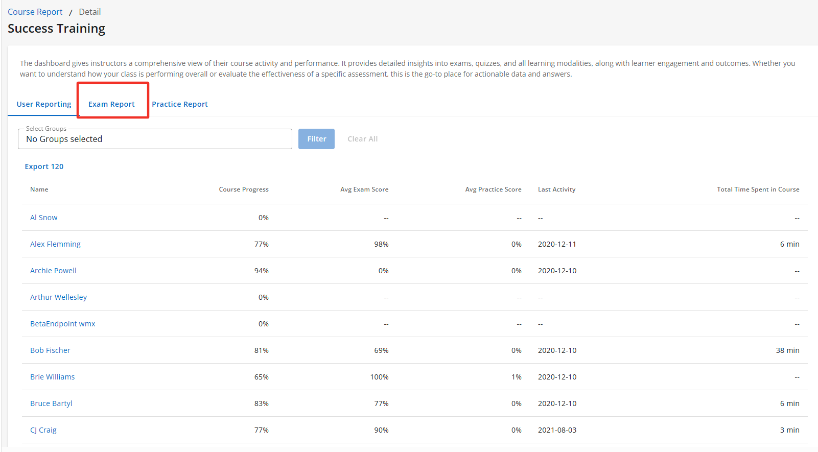Viewport: 818px width, 452px height.
Task: Go back to Course Report breadcrumb
Action: [x=35, y=12]
